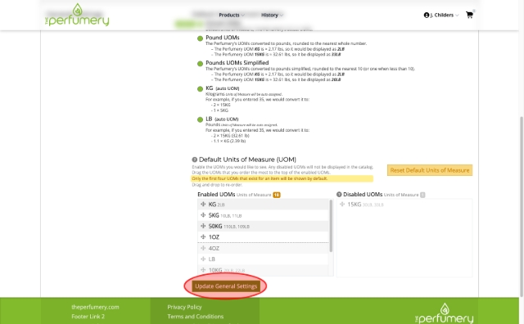Select the 1OZ row text
Image resolution: width=524 pixels, height=324 pixels.
(x=214, y=237)
